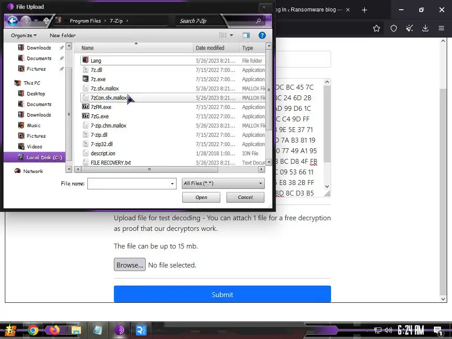Select 7z.sfx.mallox file

pyautogui.click(x=173, y=88)
